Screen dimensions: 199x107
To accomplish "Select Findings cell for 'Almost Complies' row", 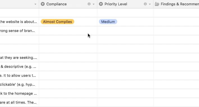I will [x=176, y=22].
